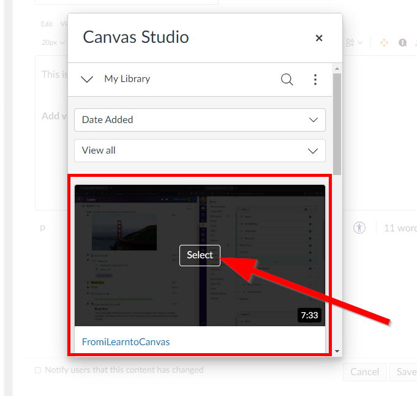Screen dimensions: 417x396
Task: Click the 7:33 duration badge
Action: click(309, 315)
